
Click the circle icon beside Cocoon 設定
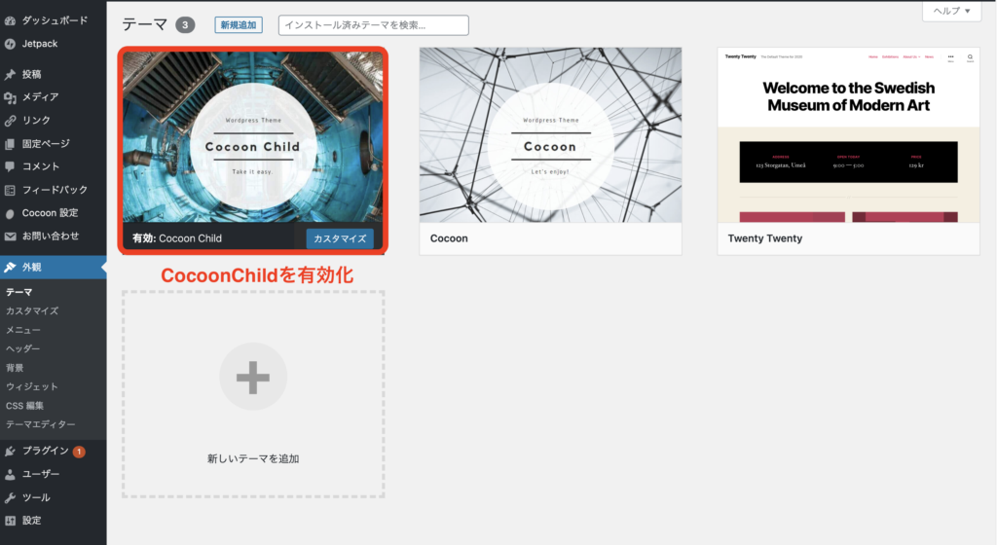click(10, 213)
